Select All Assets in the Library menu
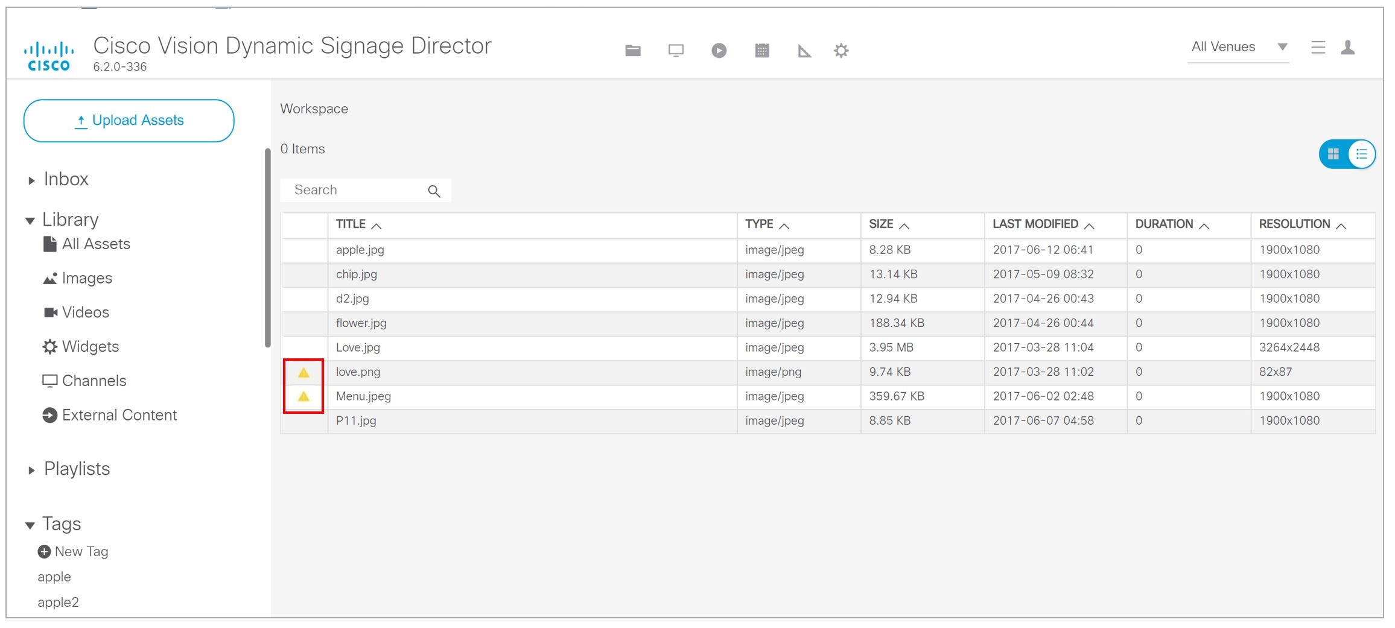 click(x=96, y=244)
